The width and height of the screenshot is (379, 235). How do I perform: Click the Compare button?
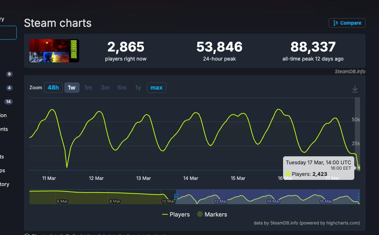(347, 23)
